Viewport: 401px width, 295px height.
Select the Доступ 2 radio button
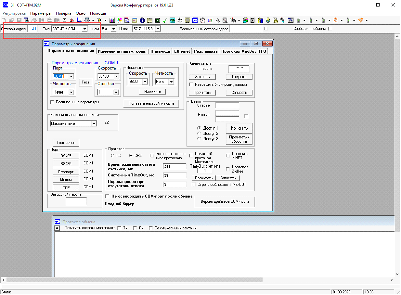tap(199, 133)
